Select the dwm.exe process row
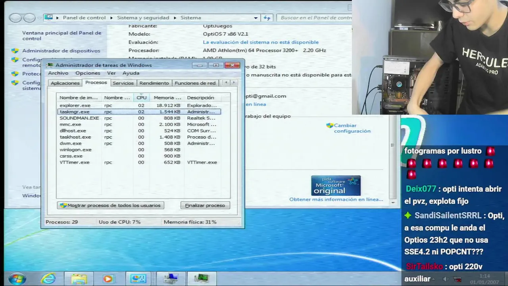The image size is (508, 286). tap(139, 143)
